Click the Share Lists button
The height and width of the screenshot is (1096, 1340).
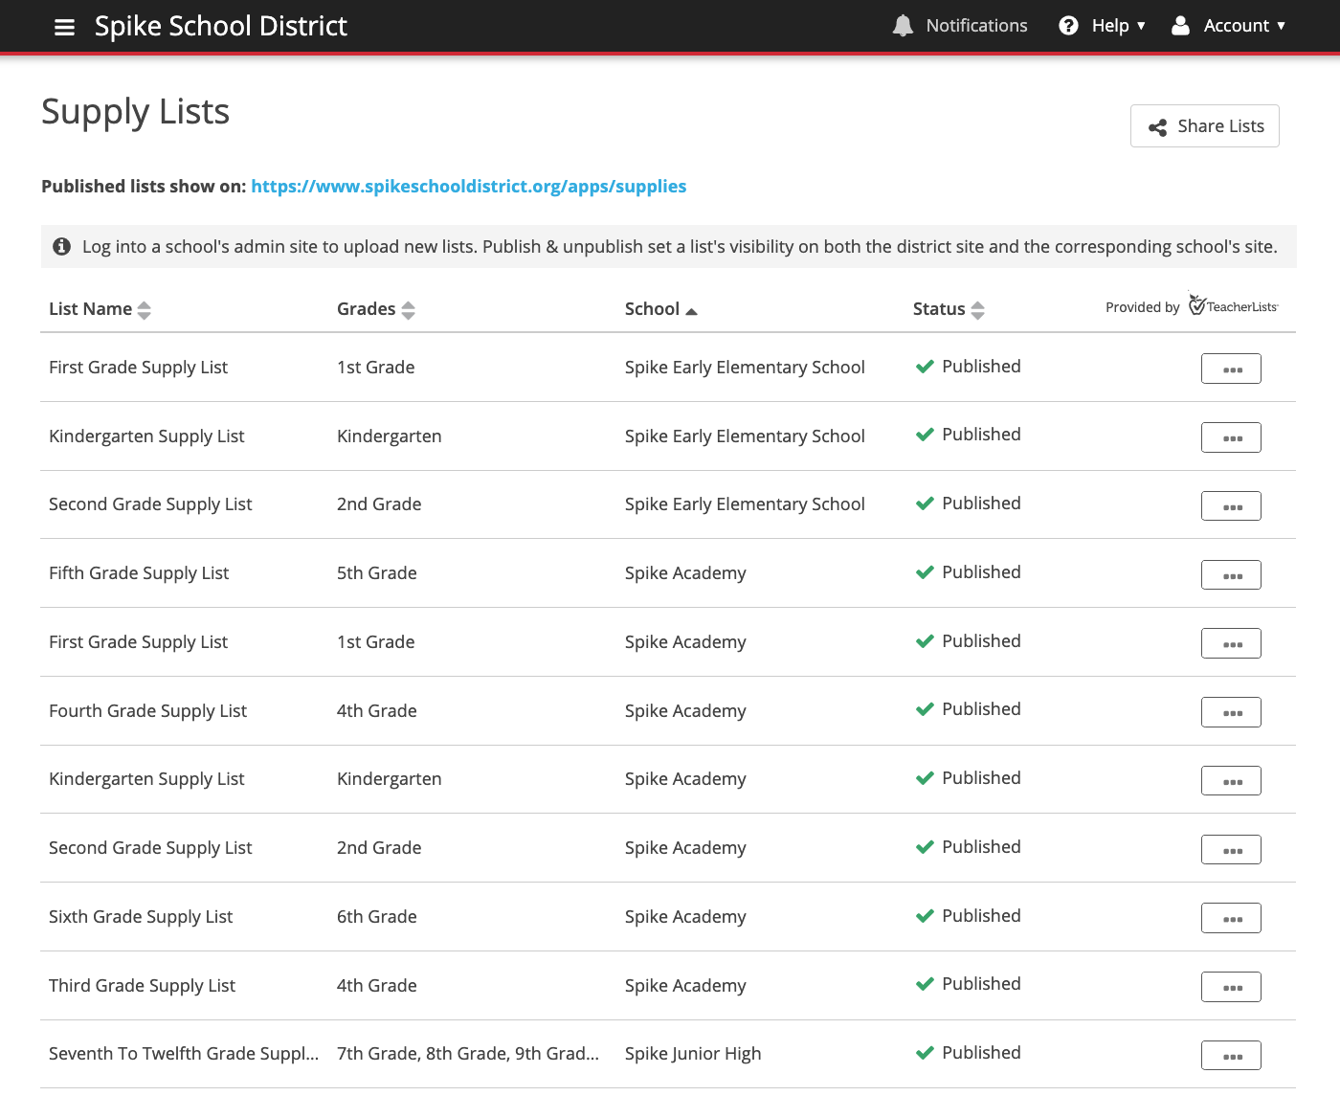click(x=1204, y=125)
